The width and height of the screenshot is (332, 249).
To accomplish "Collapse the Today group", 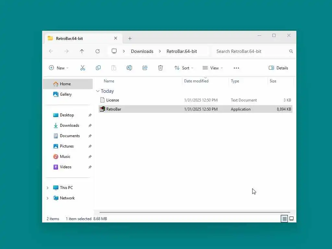I will pyautogui.click(x=98, y=91).
